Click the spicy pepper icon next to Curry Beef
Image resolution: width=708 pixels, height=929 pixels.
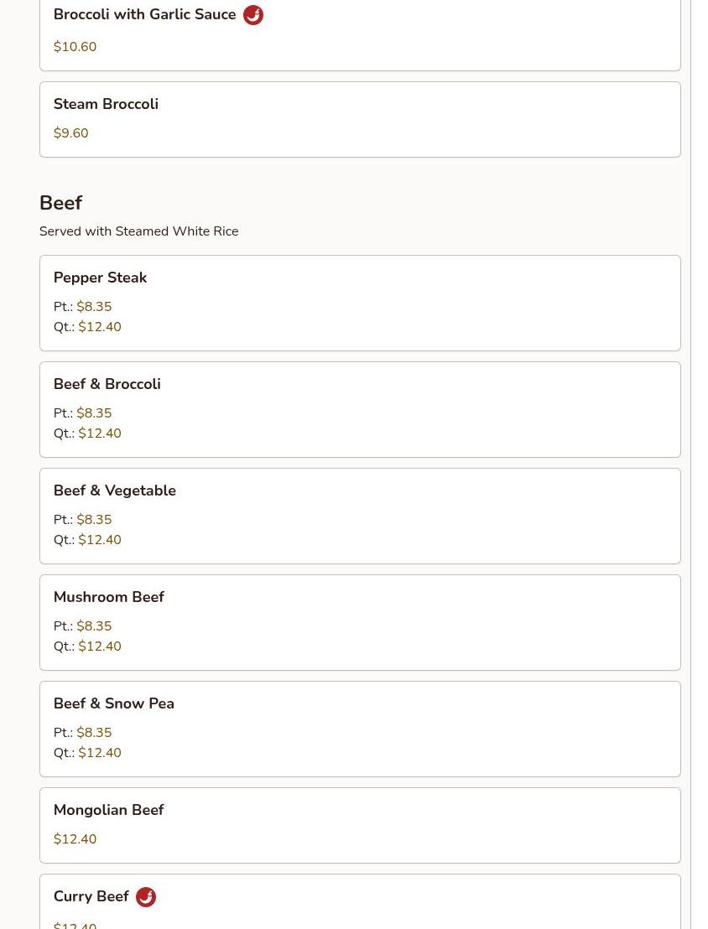coord(146,897)
